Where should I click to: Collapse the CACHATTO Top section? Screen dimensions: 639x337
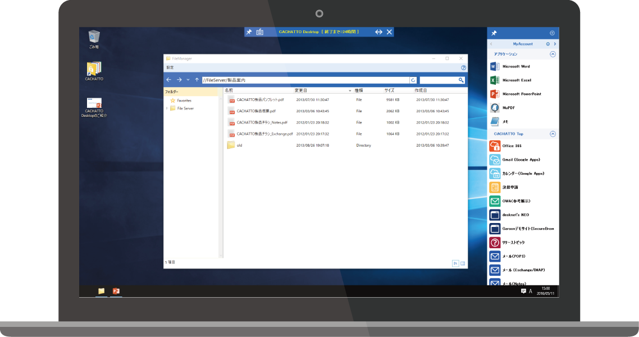pyautogui.click(x=553, y=134)
